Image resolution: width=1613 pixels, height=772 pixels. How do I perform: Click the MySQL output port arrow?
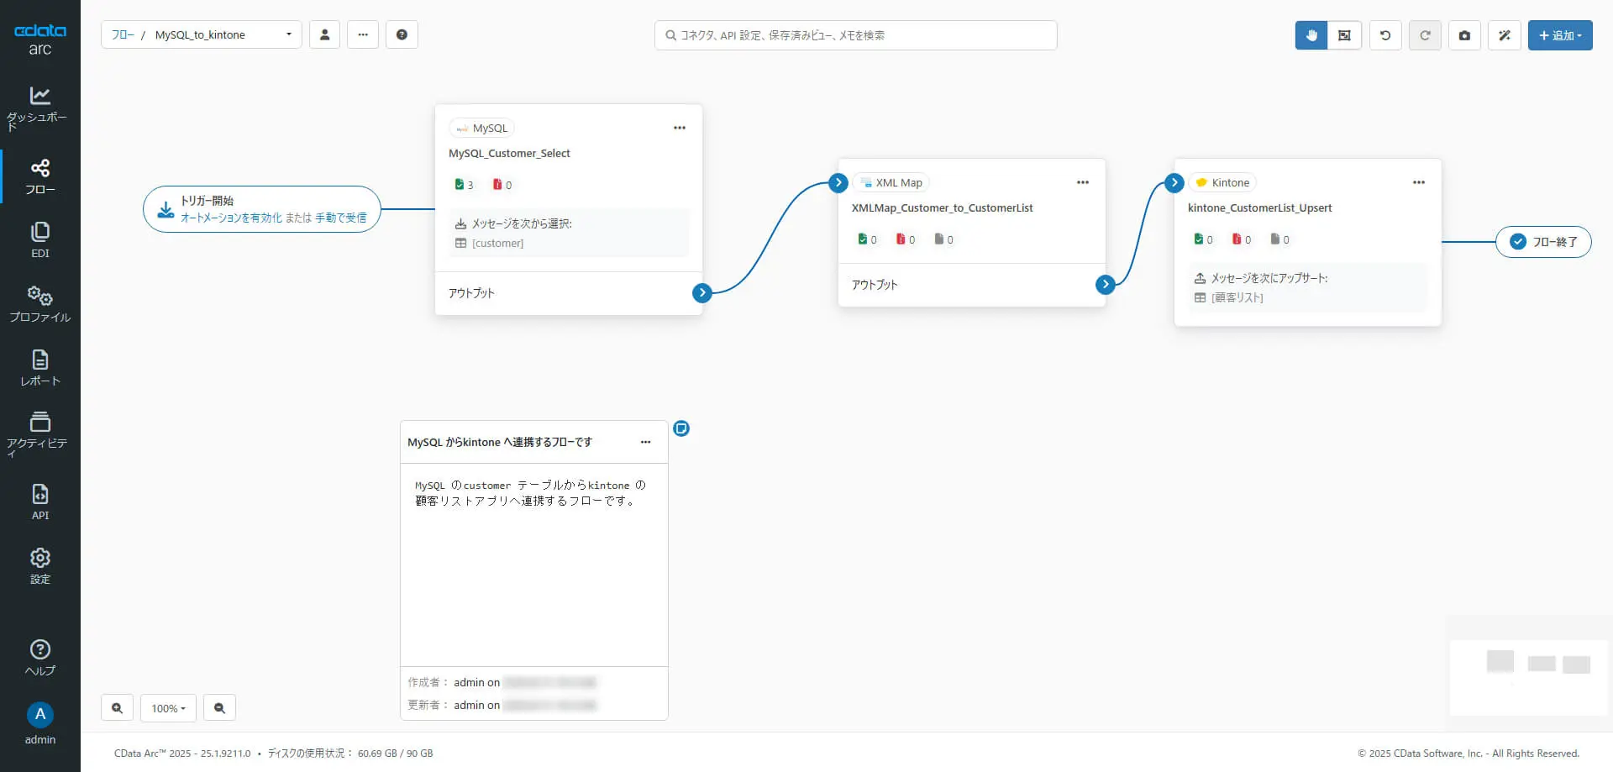coord(702,292)
